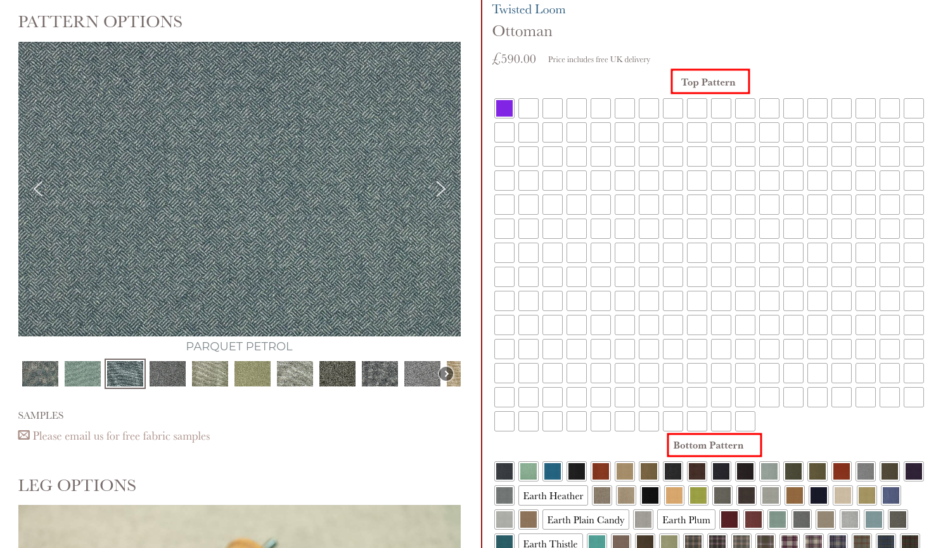The image size is (936, 548).
Task: Pick the light blue swatch in the Earth Plum row
Action: tap(874, 519)
